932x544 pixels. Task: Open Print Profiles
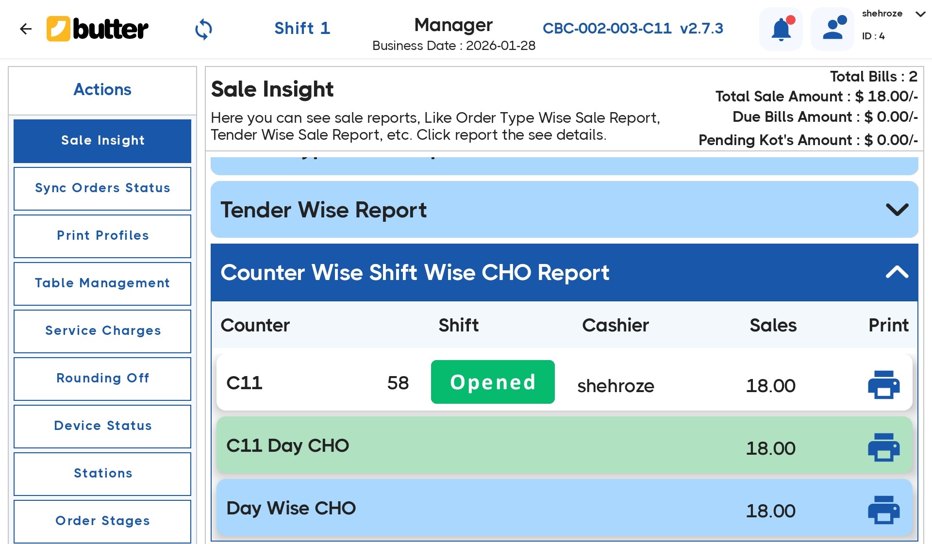[x=102, y=235]
